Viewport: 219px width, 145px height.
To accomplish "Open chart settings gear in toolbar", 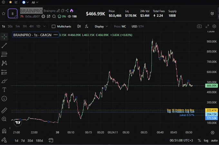I will point(214,26).
